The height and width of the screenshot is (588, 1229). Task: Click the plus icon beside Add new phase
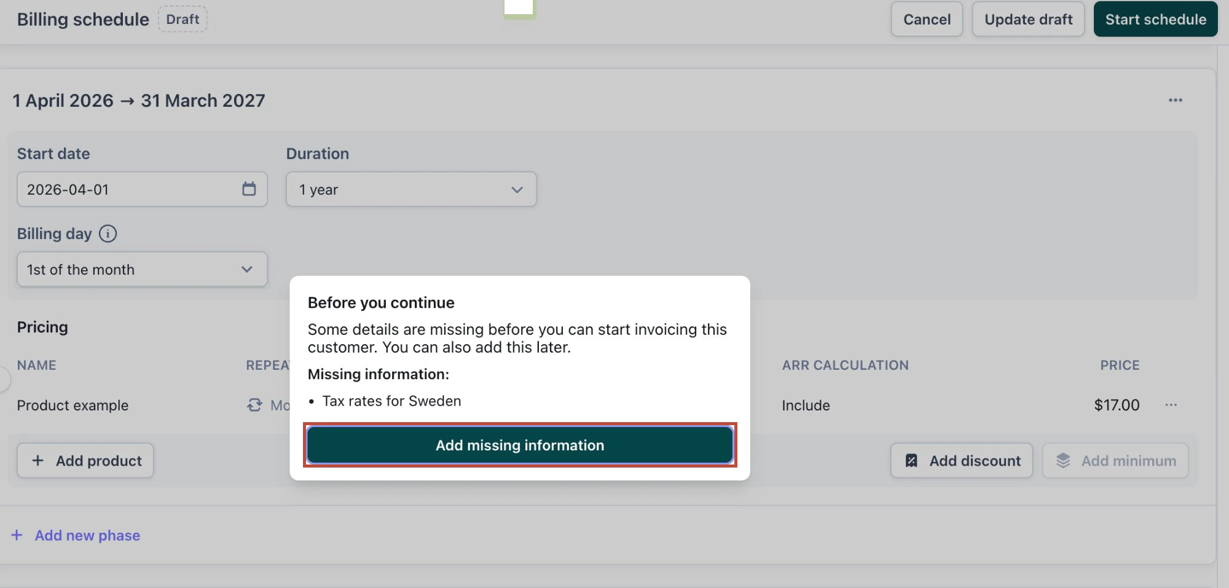point(17,535)
